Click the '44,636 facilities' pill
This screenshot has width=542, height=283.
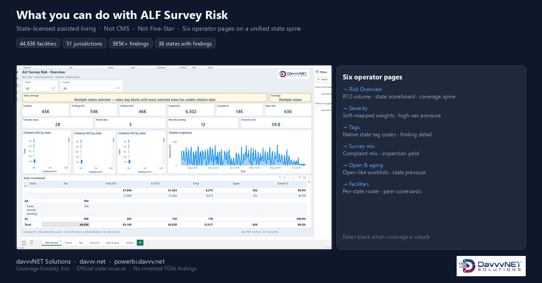(38, 43)
